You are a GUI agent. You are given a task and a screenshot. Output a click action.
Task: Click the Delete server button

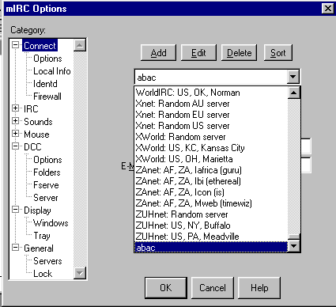coord(240,53)
